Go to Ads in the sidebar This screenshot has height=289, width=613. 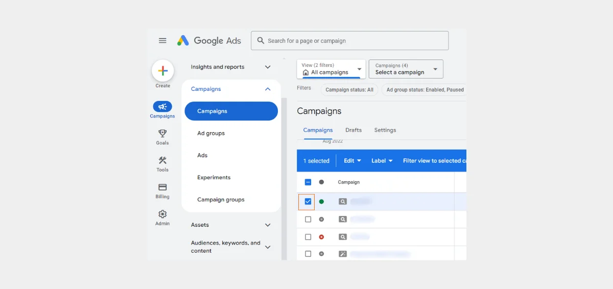coord(202,155)
